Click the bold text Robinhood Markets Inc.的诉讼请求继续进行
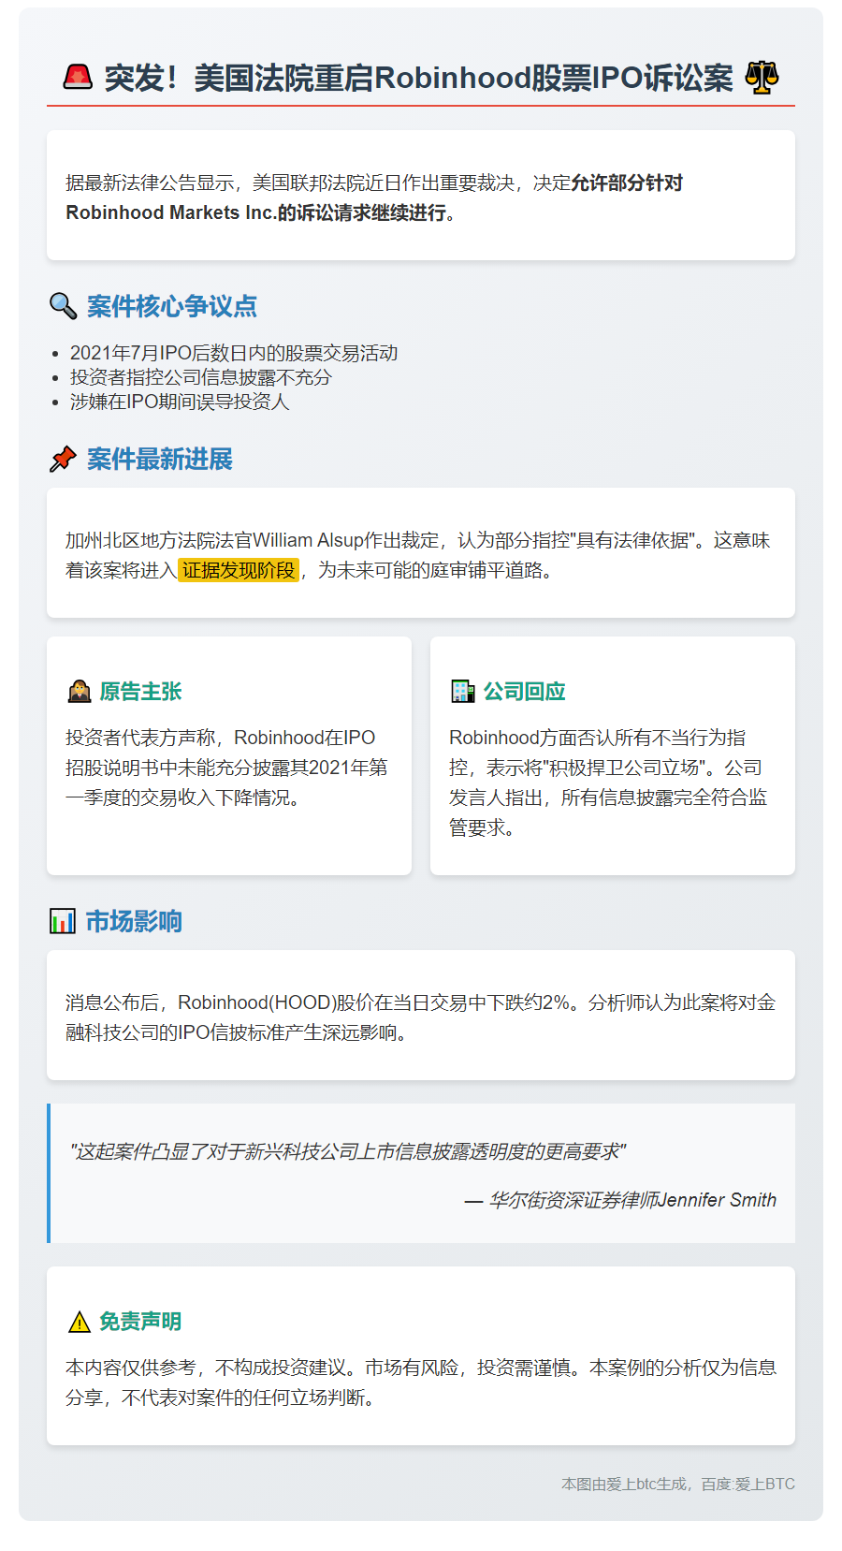This screenshot has width=842, height=1551. pos(260,212)
